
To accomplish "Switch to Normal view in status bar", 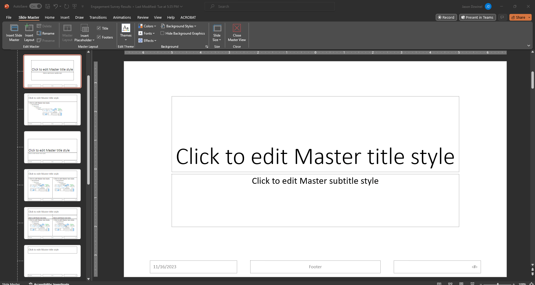I will [439, 284].
